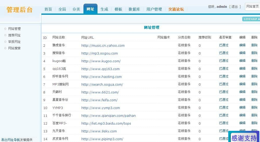Open the 分类 tab

76,9
